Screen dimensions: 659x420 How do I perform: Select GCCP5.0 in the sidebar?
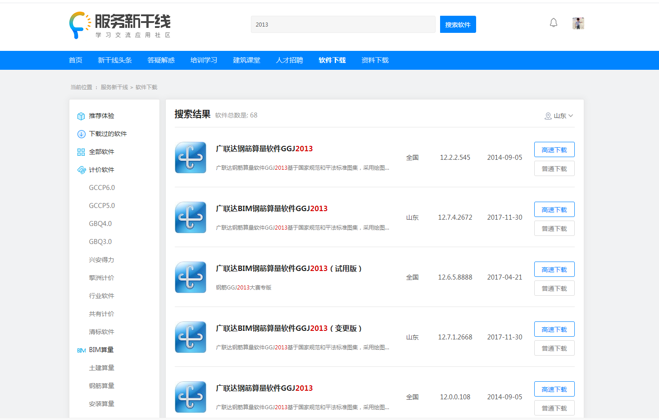click(x=102, y=206)
